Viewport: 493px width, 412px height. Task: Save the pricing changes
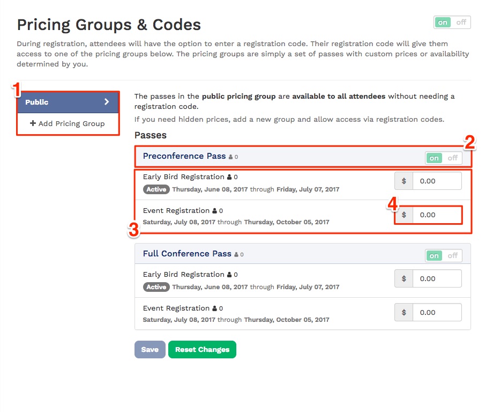pyautogui.click(x=150, y=349)
